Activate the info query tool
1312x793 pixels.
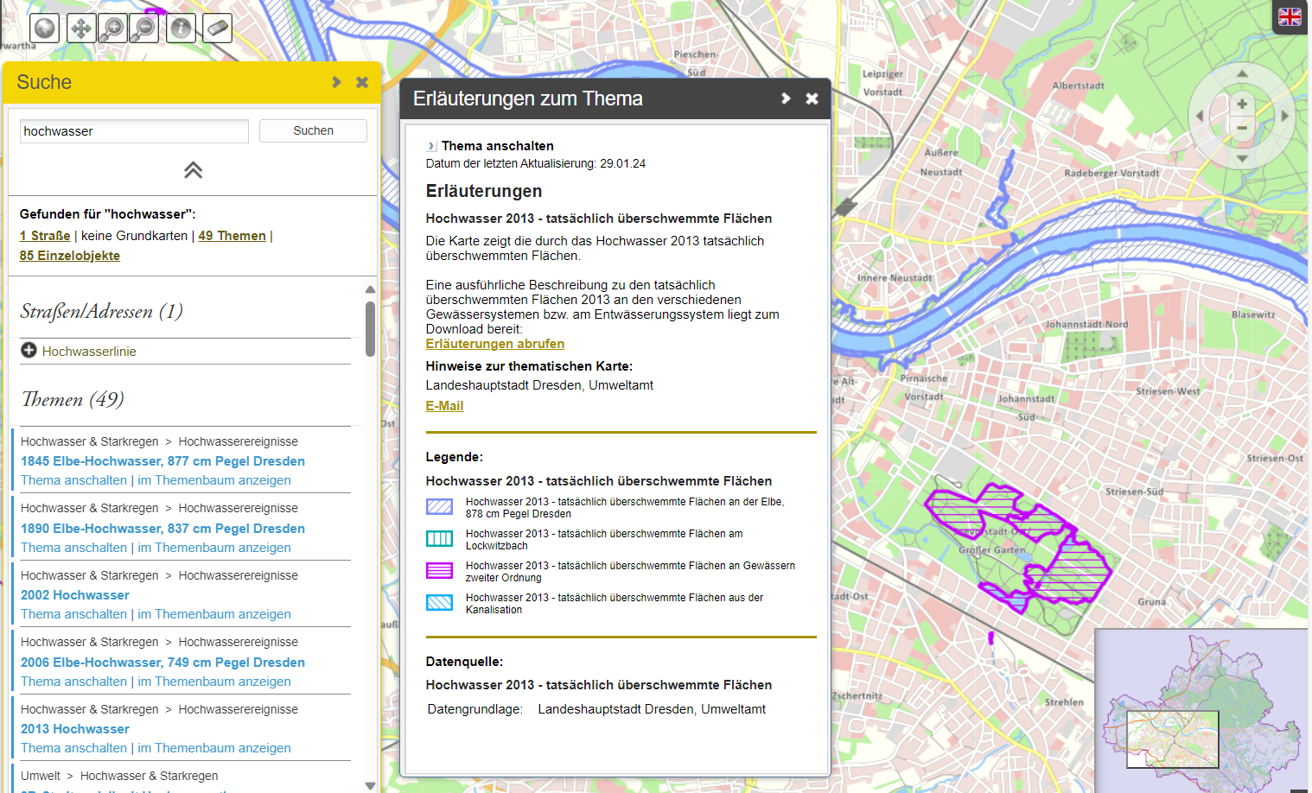[x=181, y=29]
